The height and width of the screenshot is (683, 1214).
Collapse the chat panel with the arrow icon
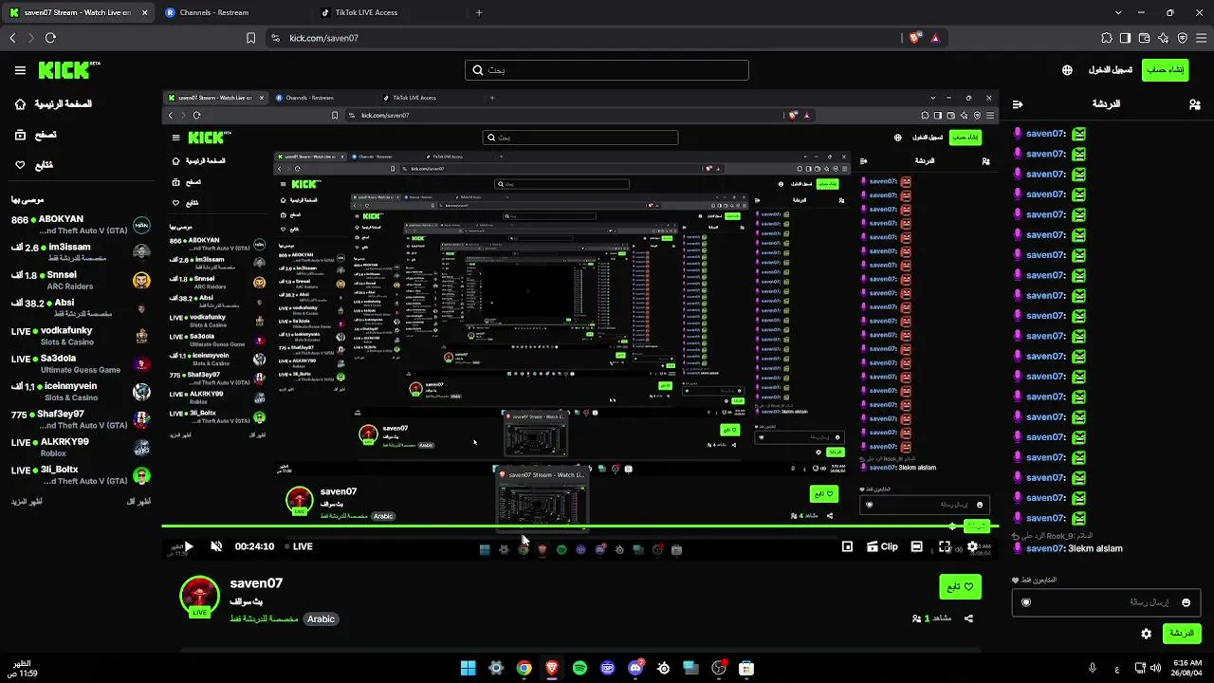(1018, 104)
